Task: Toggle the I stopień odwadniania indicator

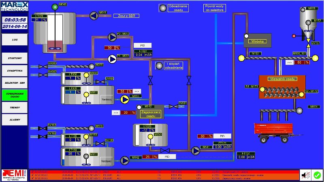Action: [x=160, y=66]
